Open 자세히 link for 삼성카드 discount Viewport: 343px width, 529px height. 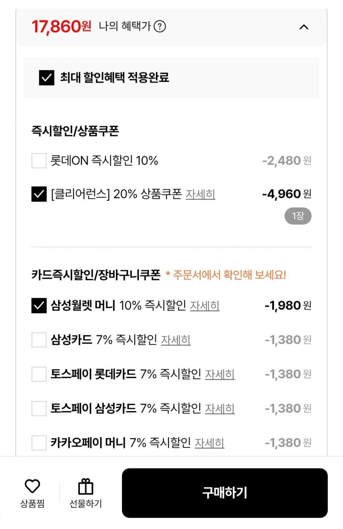[x=176, y=340]
